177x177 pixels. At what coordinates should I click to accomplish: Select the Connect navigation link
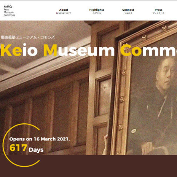(128, 10)
